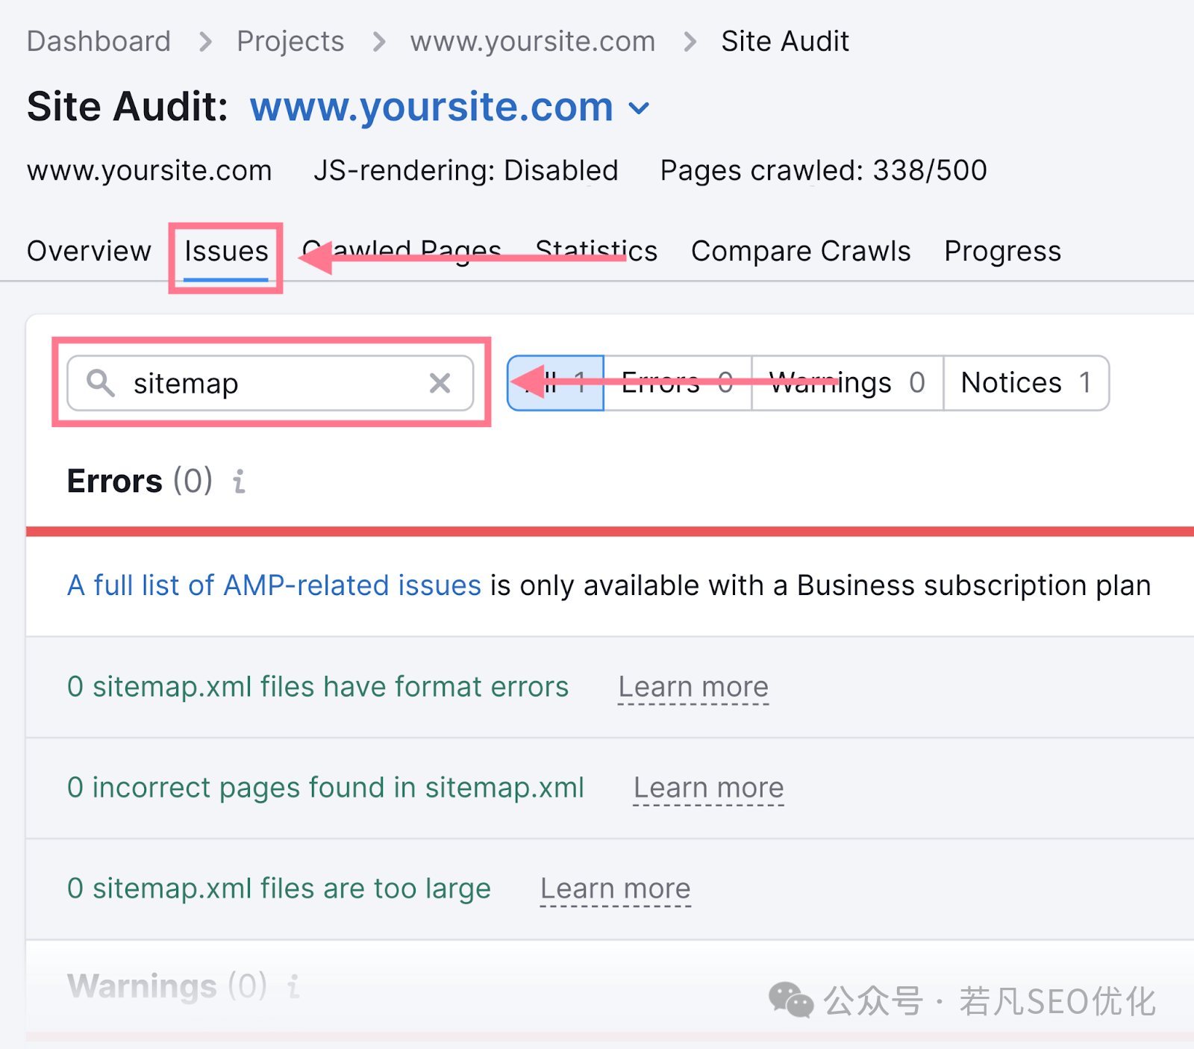Open info icon next to Warnings (0)
The width and height of the screenshot is (1194, 1049).
pyautogui.click(x=294, y=986)
